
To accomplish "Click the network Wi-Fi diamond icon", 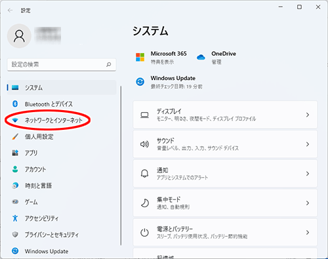I will point(15,120).
